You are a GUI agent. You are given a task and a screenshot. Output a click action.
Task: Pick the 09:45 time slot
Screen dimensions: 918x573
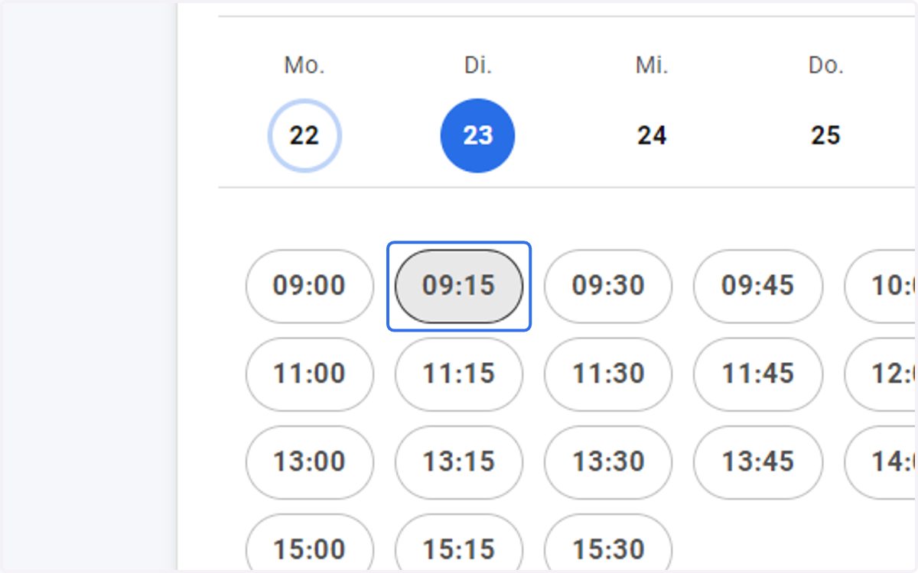tap(758, 286)
